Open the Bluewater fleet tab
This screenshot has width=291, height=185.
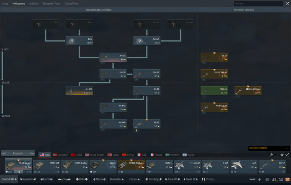(x=50, y=3)
